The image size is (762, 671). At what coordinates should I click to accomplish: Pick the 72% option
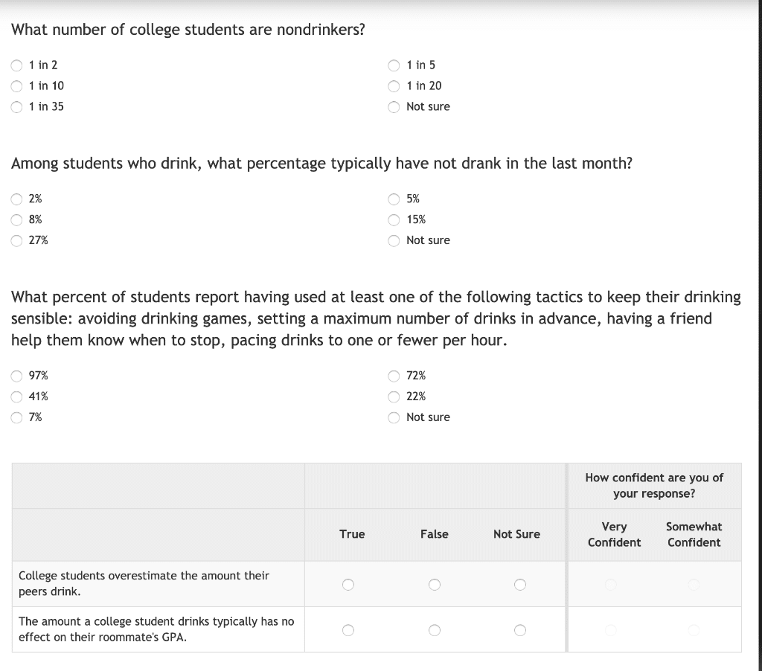click(394, 376)
